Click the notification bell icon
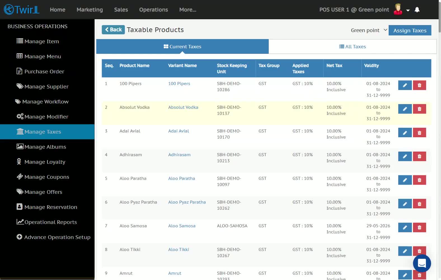Image resolution: width=441 pixels, height=280 pixels. coord(417,10)
